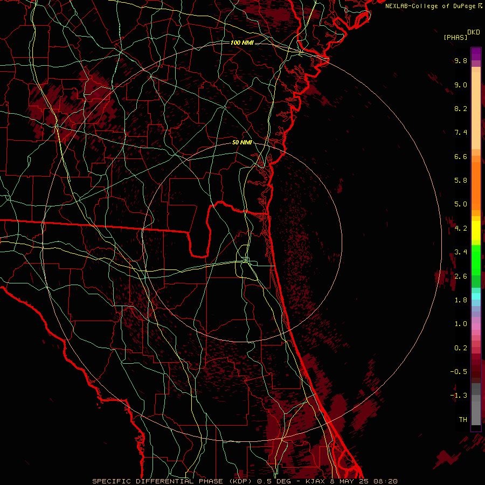Pick the bright green band of the color bar
The width and height of the screenshot is (485, 485).
pos(476,260)
